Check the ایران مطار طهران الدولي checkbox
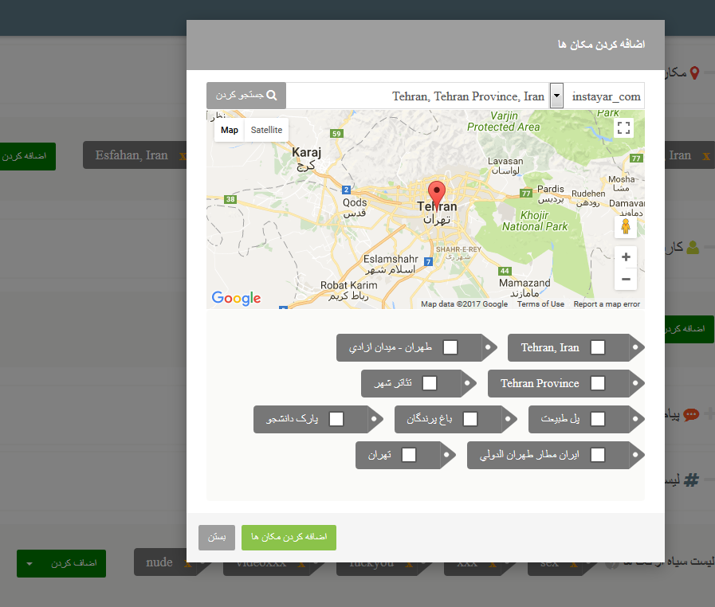Viewport: 715px width, 607px height. tap(597, 455)
